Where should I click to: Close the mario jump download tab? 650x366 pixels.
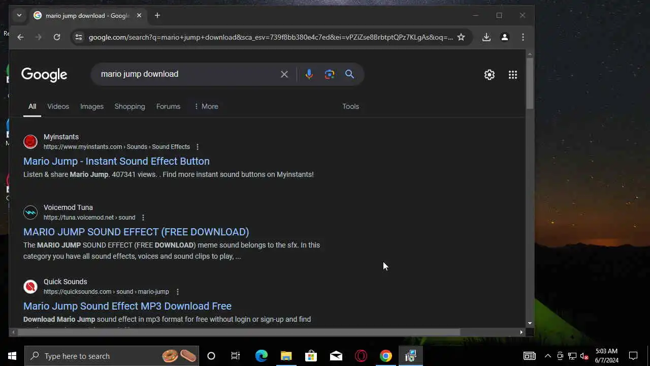(139, 16)
